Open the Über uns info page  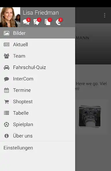[x=38, y=136]
